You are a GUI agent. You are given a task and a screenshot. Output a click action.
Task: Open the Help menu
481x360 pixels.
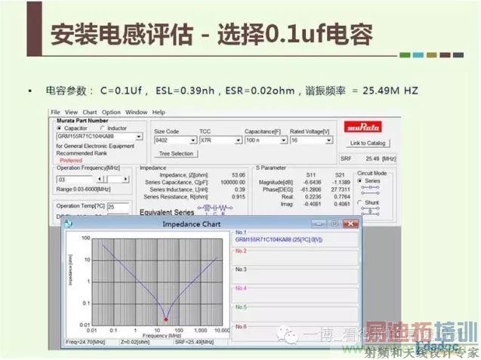point(159,112)
